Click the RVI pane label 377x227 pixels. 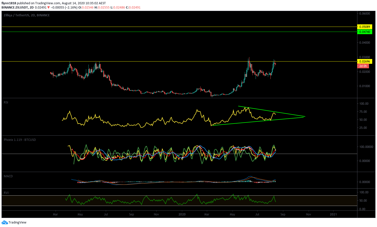6,193
